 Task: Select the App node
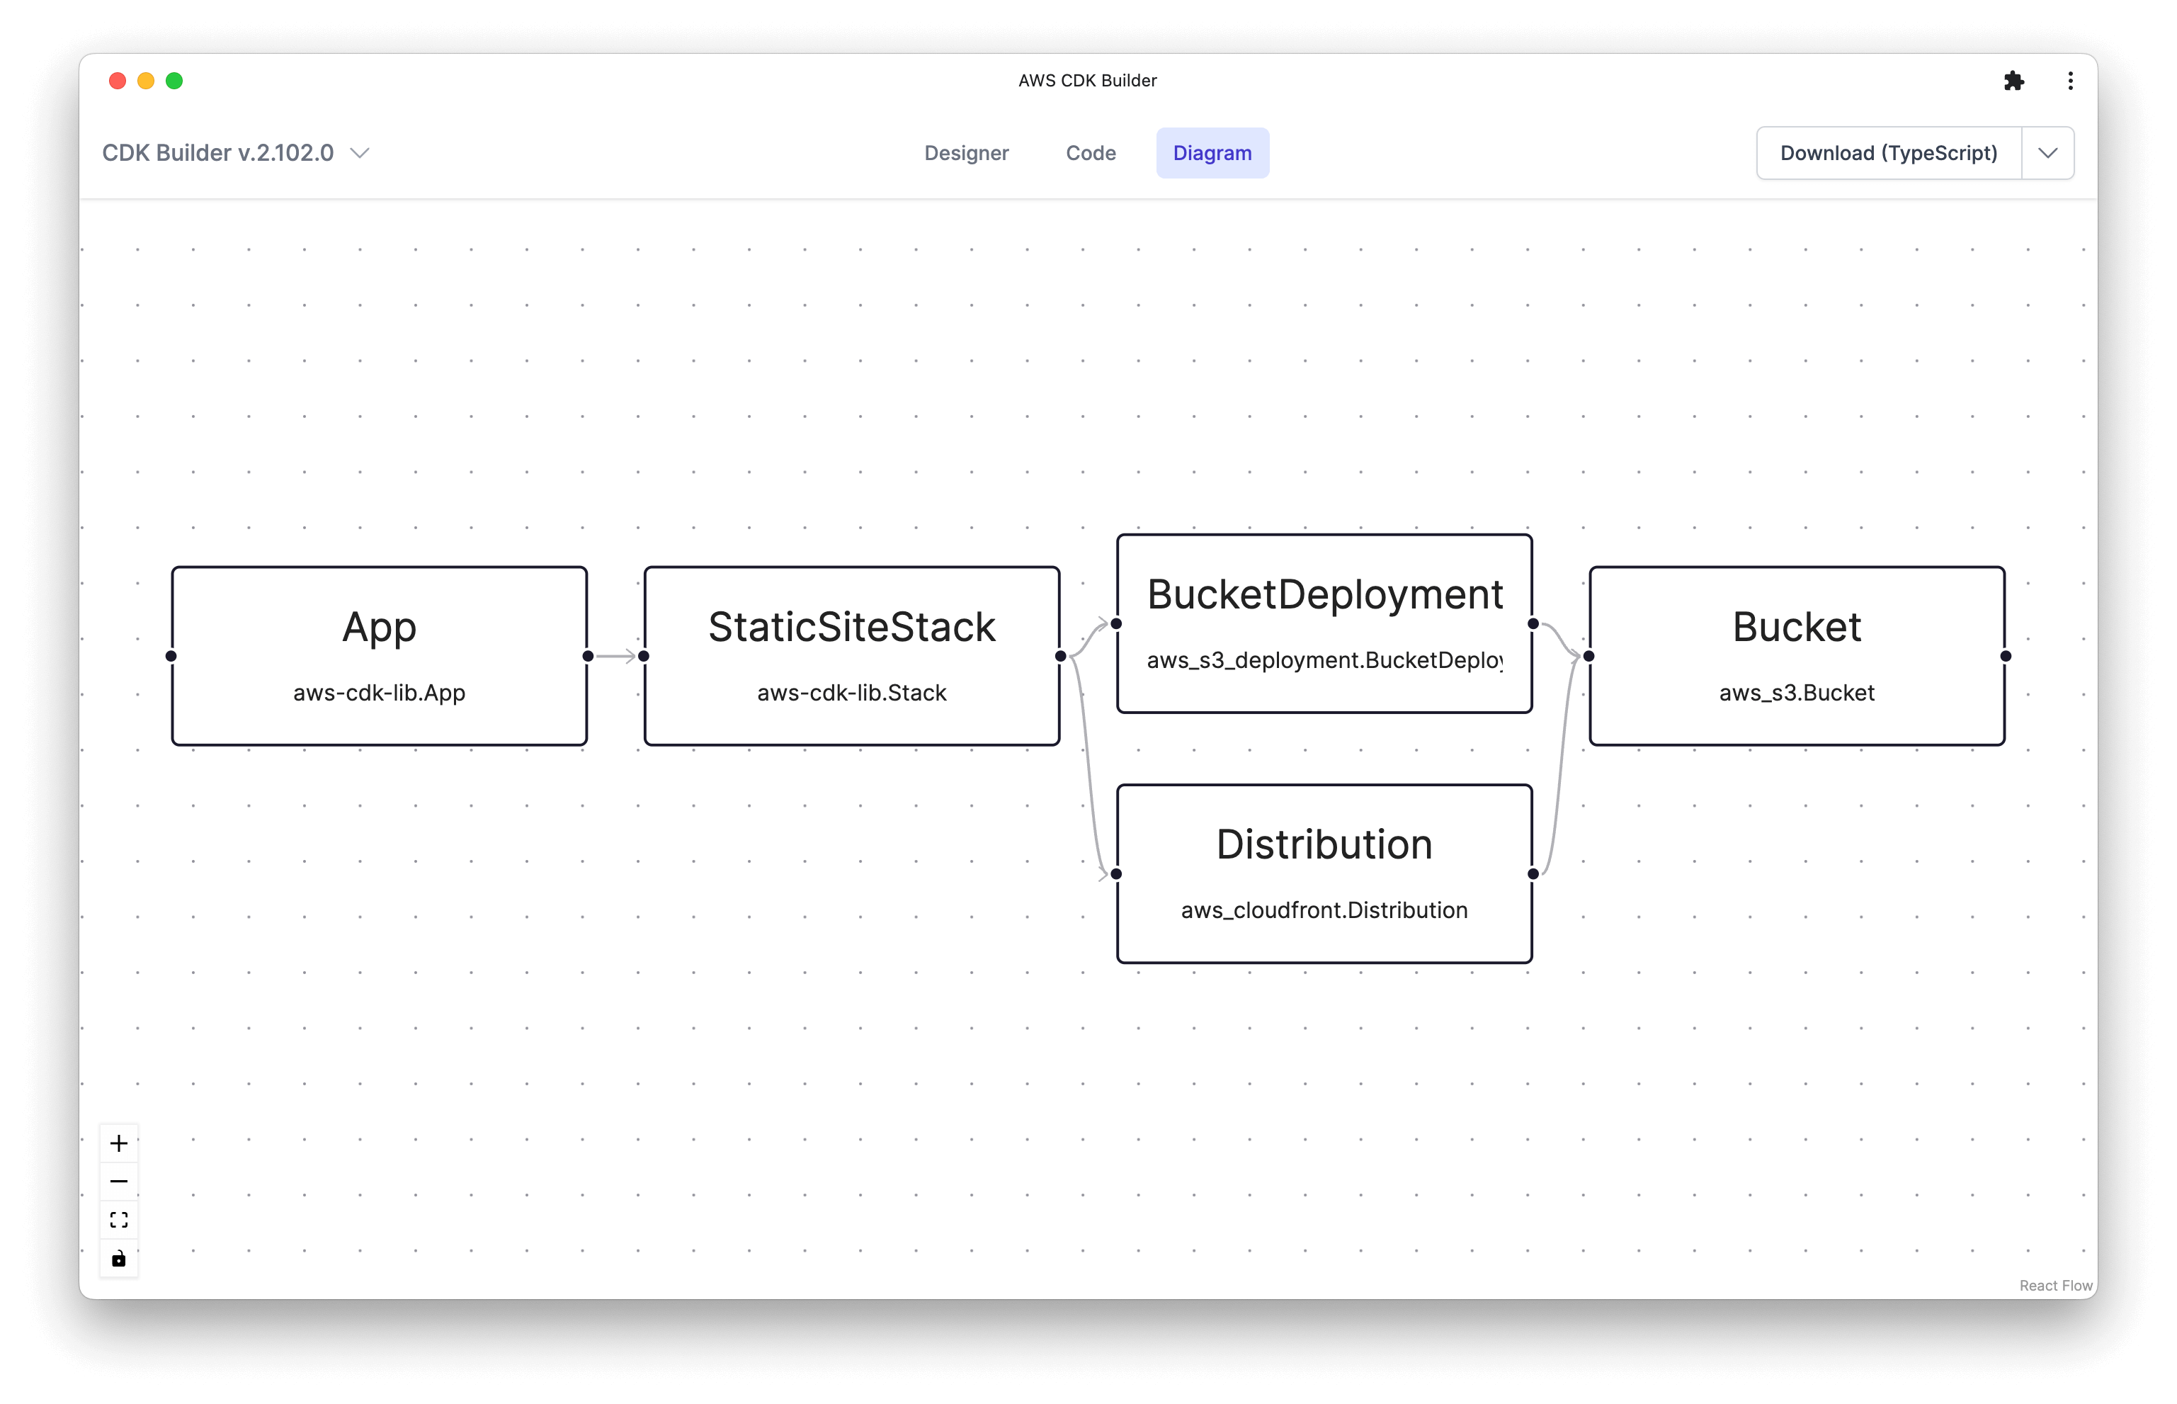tap(379, 657)
